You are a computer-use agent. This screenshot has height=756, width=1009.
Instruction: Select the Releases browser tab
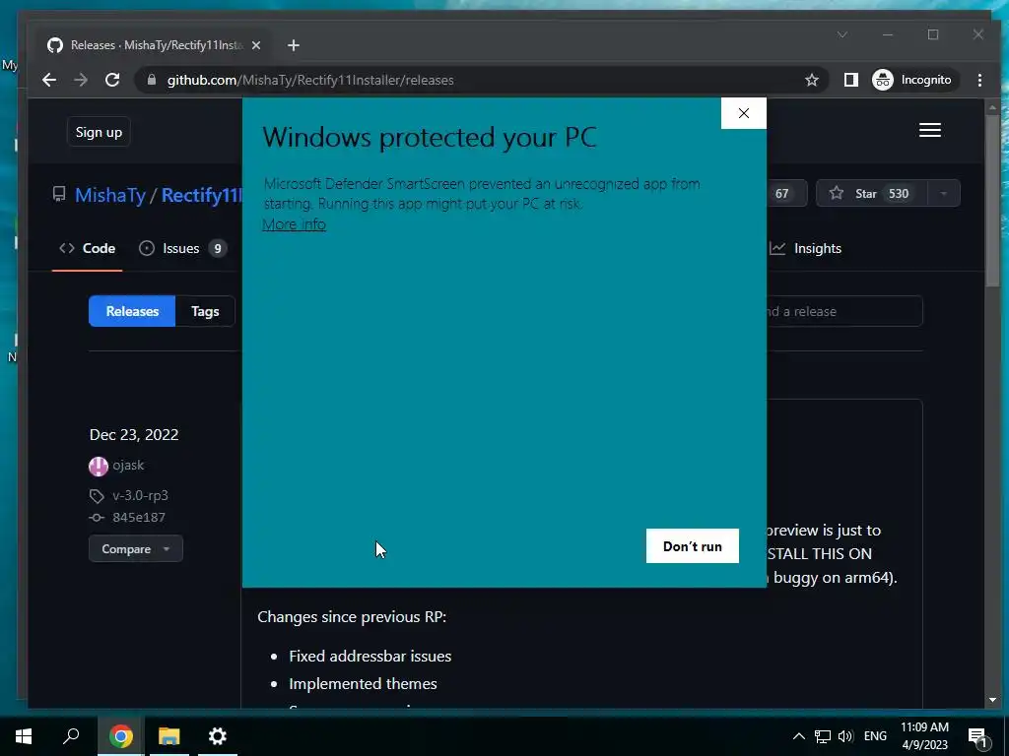tap(155, 45)
